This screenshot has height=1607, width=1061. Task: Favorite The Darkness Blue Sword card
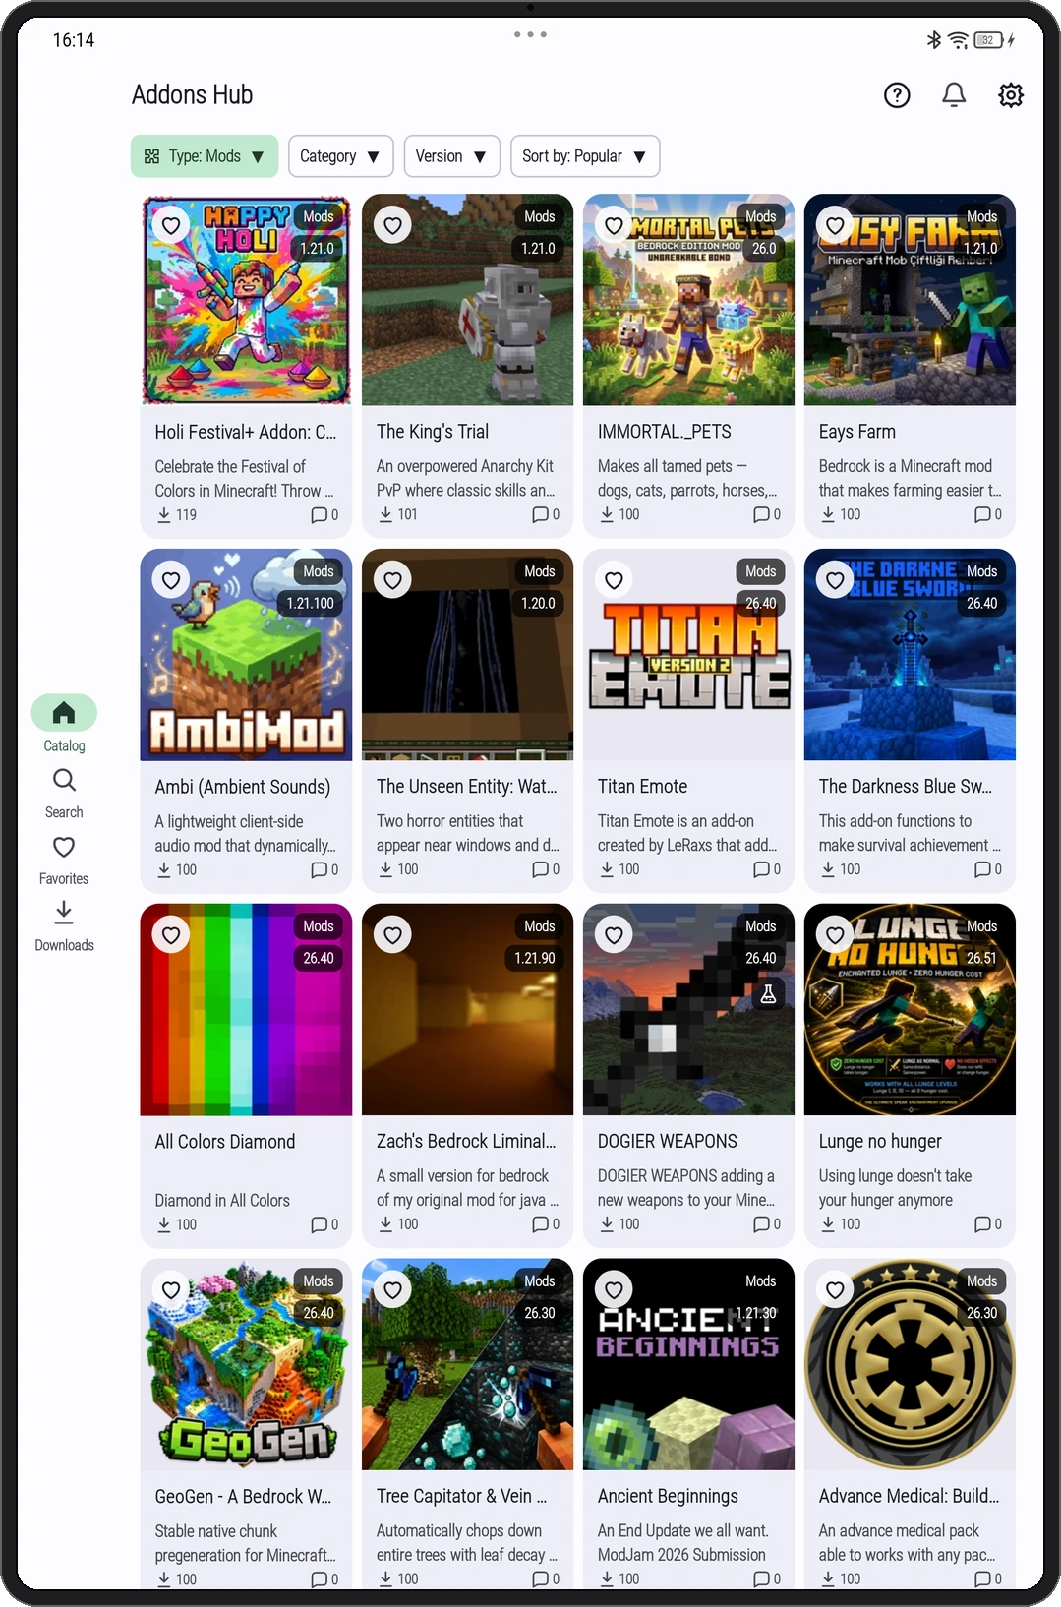tap(835, 580)
